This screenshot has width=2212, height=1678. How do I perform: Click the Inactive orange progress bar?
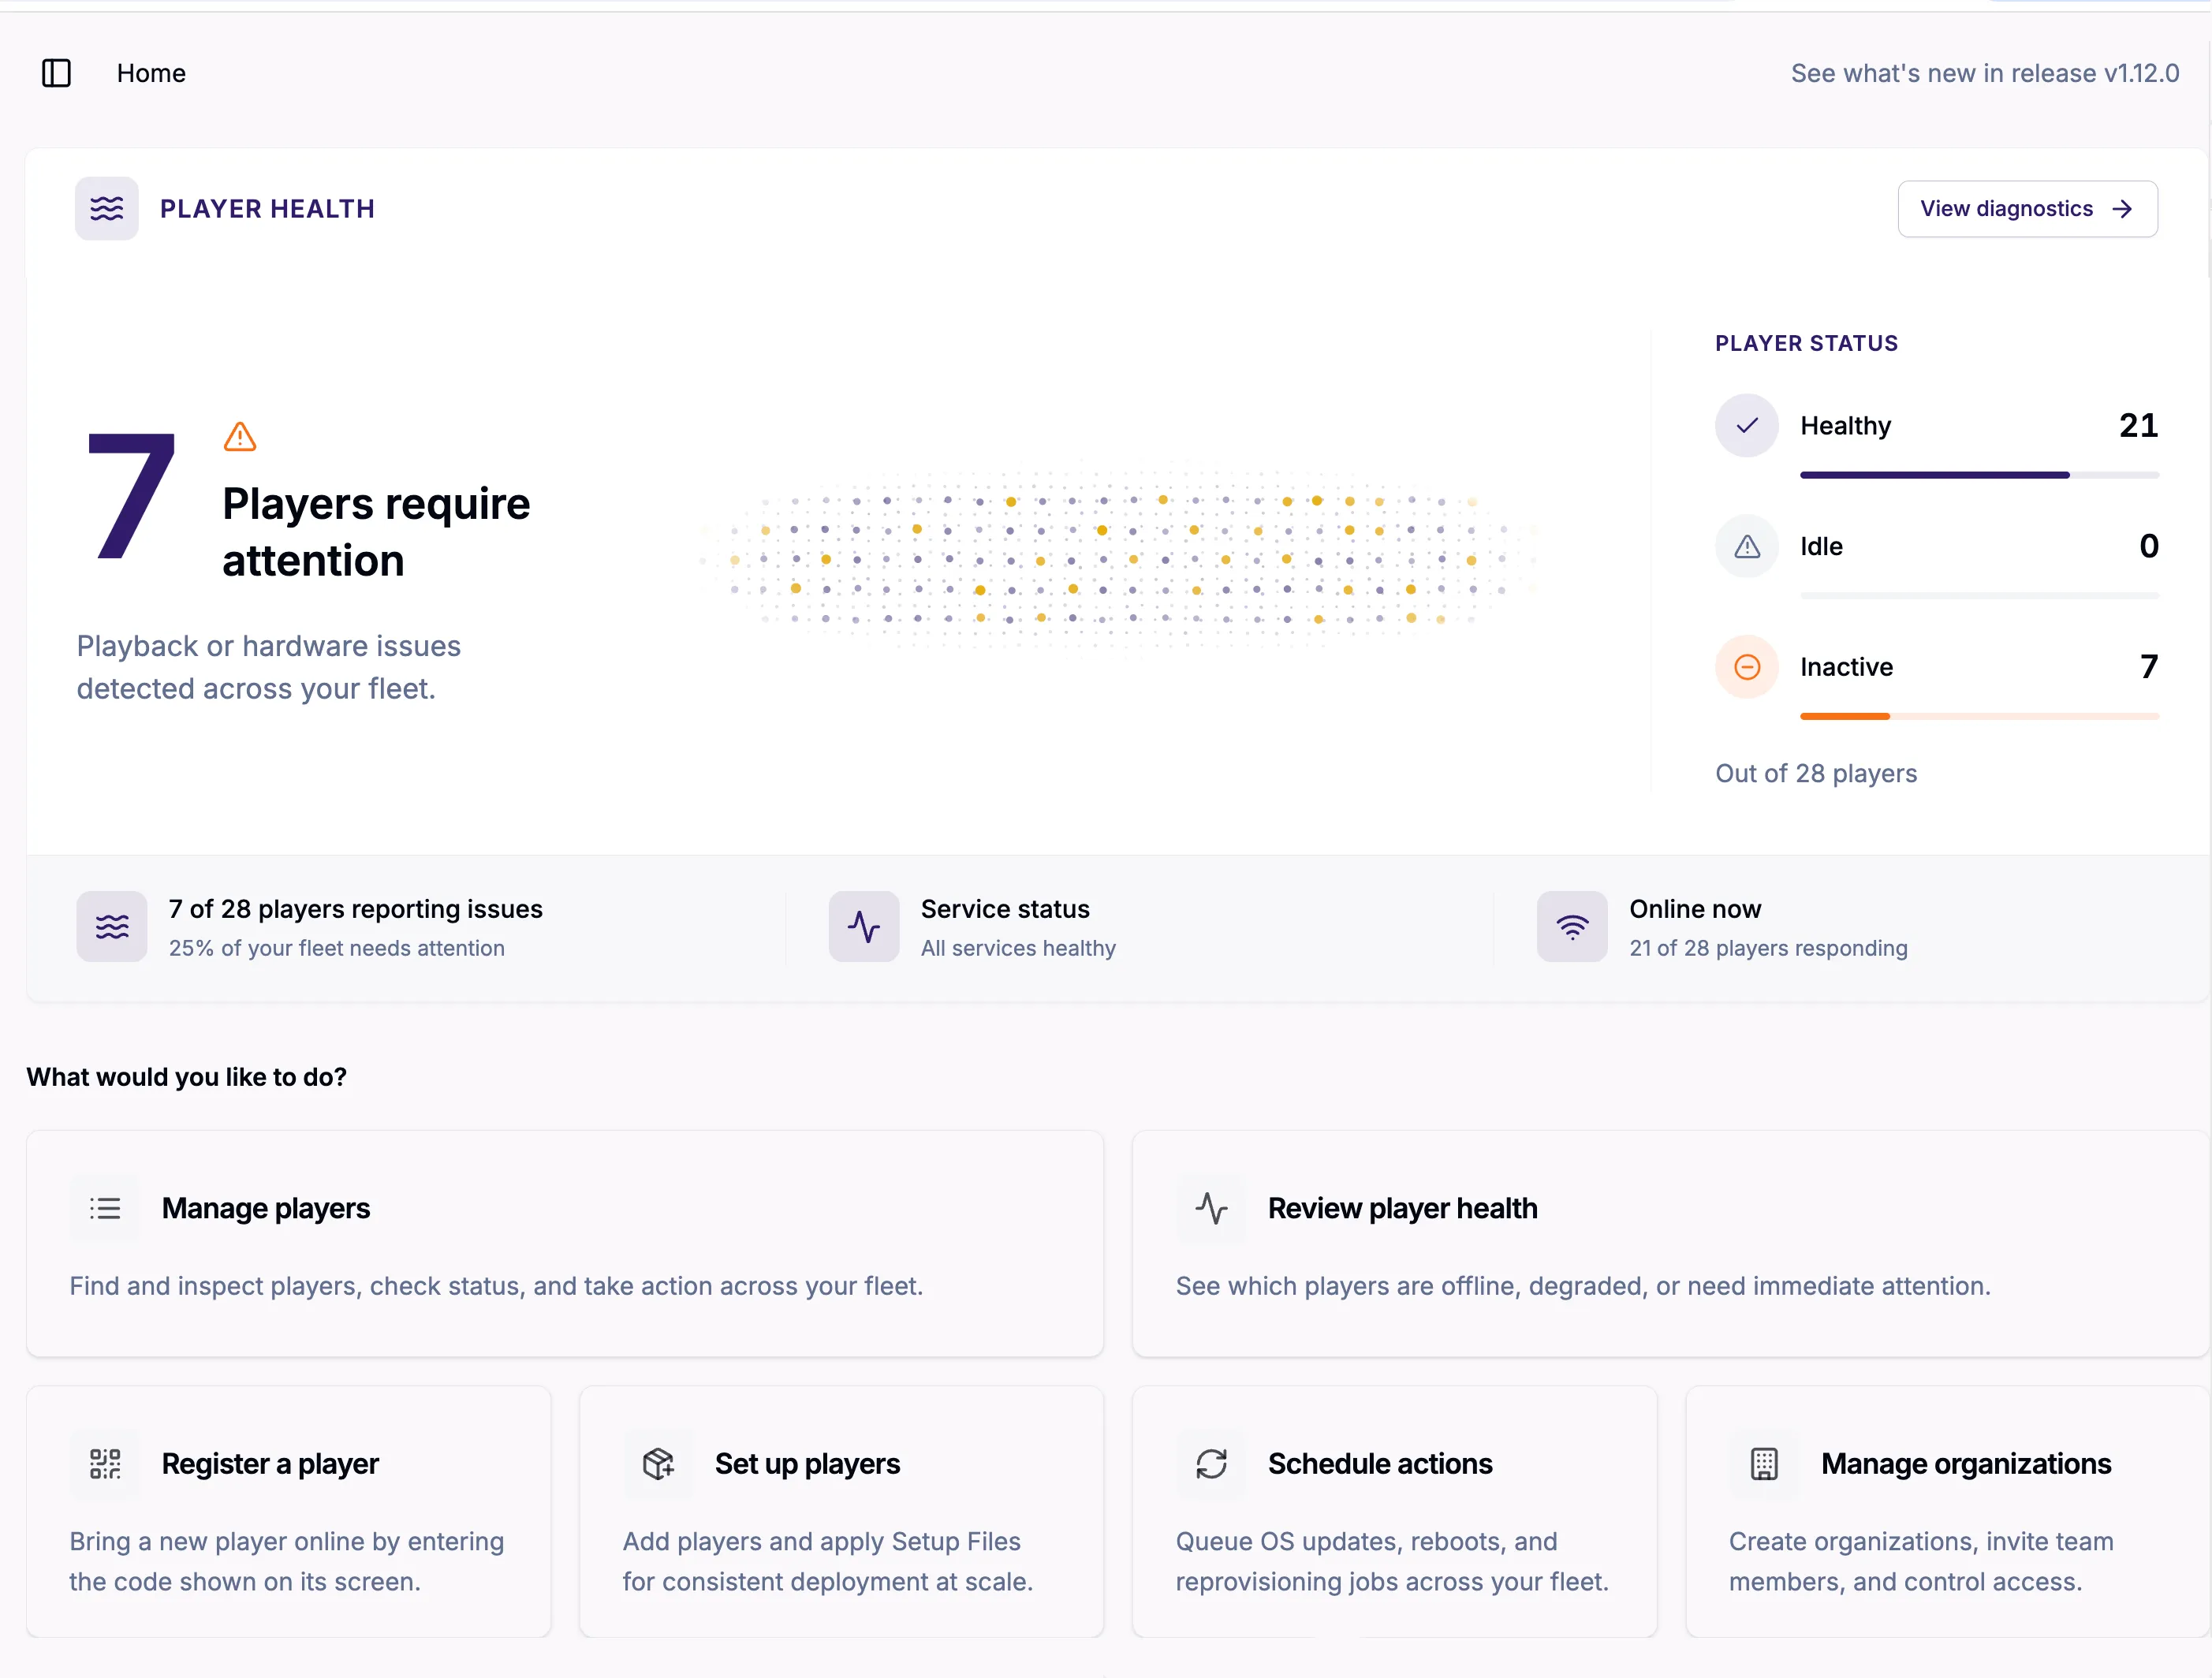(1979, 716)
